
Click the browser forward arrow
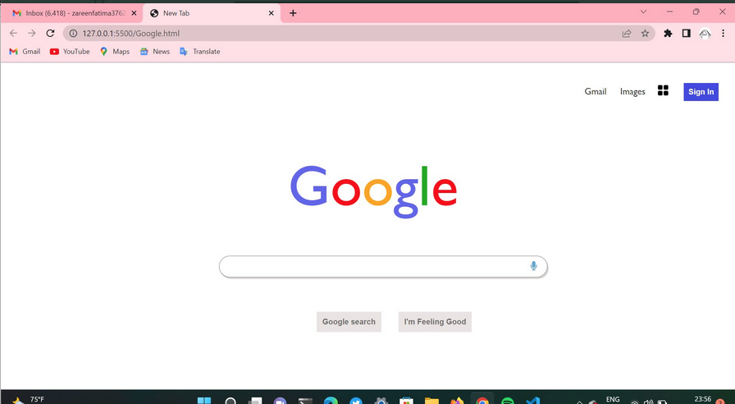pyautogui.click(x=31, y=34)
